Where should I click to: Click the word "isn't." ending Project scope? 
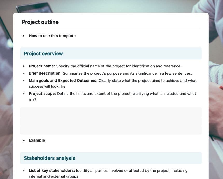pyautogui.click(x=33, y=99)
